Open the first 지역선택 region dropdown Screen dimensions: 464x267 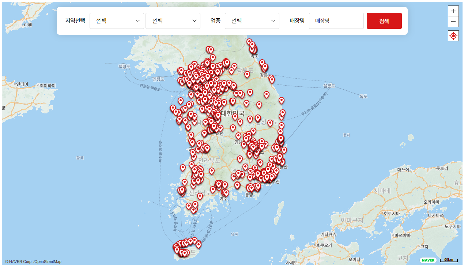pyautogui.click(x=117, y=21)
